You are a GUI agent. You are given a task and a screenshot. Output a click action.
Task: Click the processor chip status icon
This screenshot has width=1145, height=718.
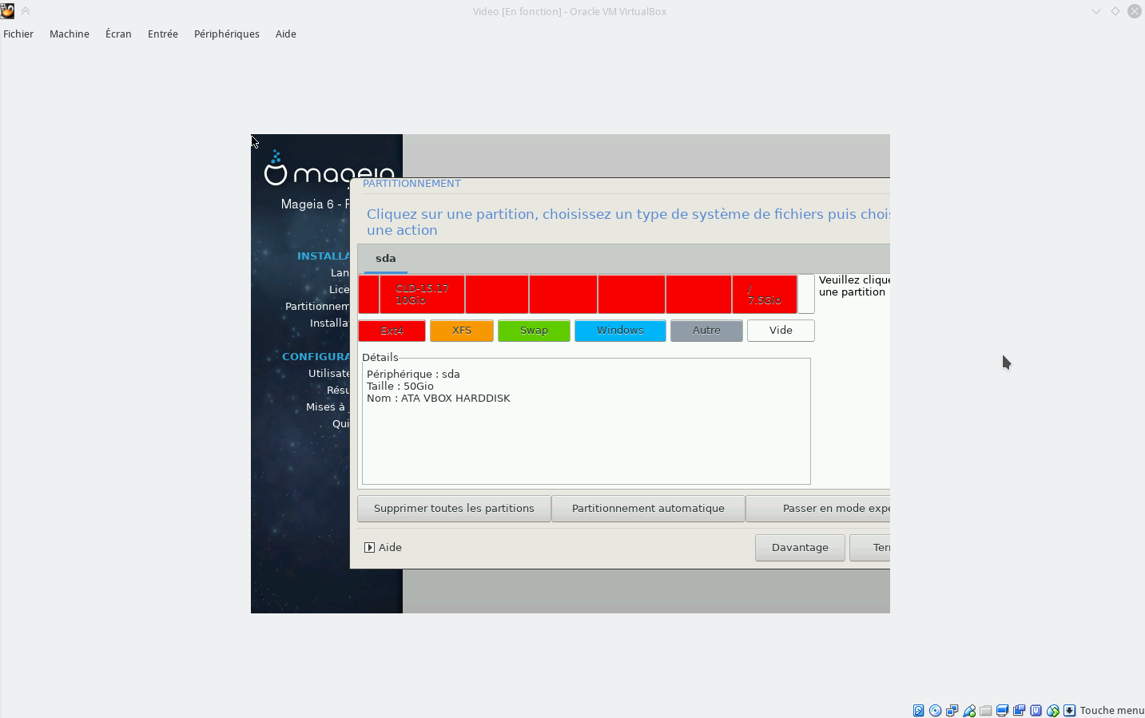click(1036, 710)
